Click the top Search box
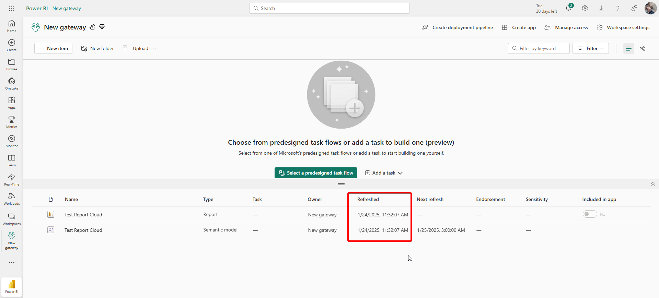This screenshot has width=659, height=298. coord(329,8)
